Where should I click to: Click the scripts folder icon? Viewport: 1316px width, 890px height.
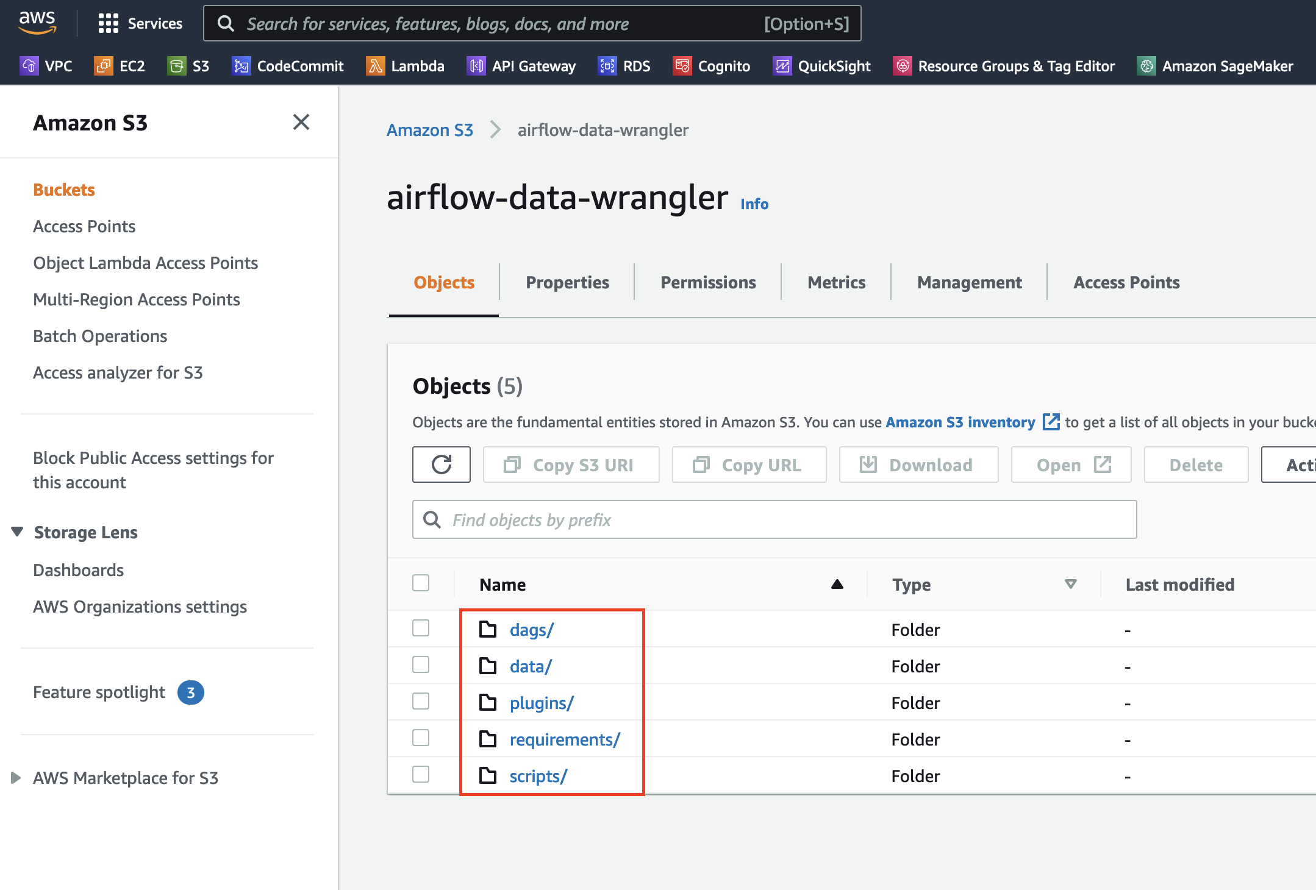click(x=488, y=775)
